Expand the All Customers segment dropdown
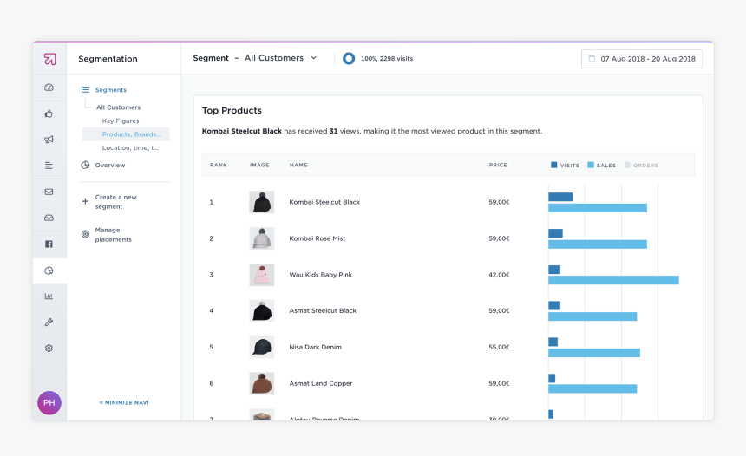746x456 pixels. [314, 58]
